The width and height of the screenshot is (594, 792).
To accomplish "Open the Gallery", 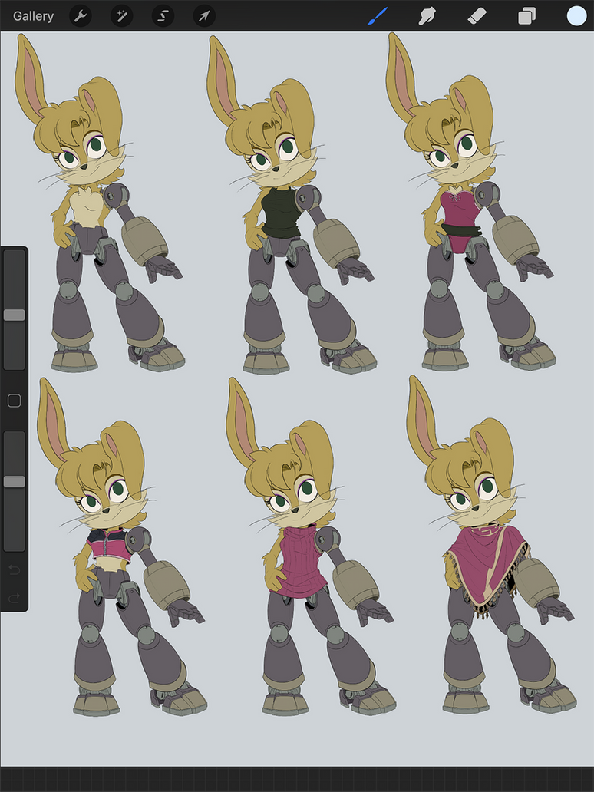I will [x=33, y=16].
